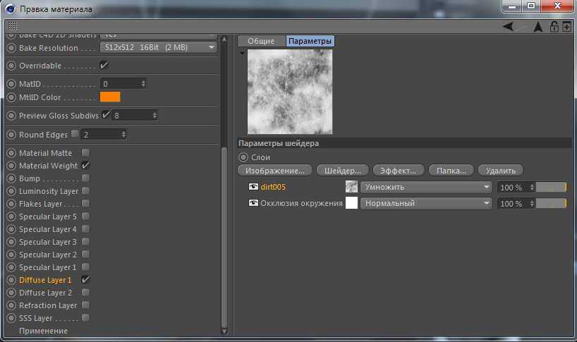577x342 pixels.
Task: Click the new panel plus icon
Action: (x=566, y=27)
